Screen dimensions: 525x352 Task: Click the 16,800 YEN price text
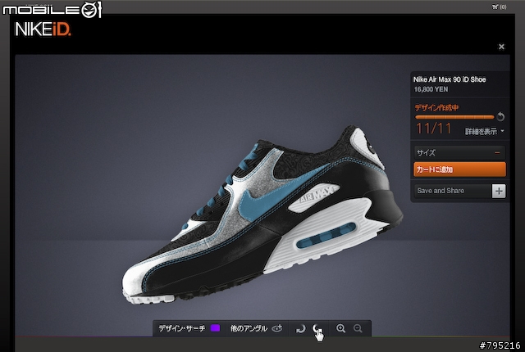[x=431, y=89]
